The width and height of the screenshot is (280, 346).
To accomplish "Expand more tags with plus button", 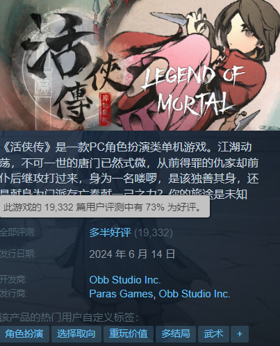I will point(240,334).
